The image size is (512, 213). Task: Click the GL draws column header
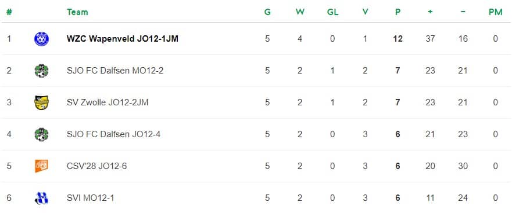333,12
